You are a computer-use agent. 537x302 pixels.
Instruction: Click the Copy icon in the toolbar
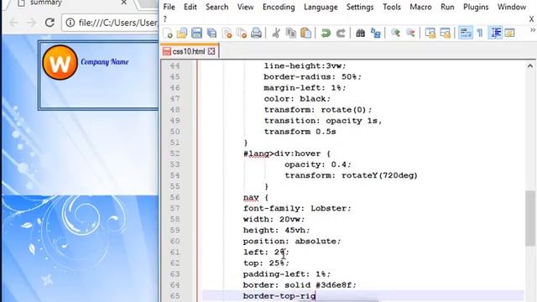(x=291, y=33)
